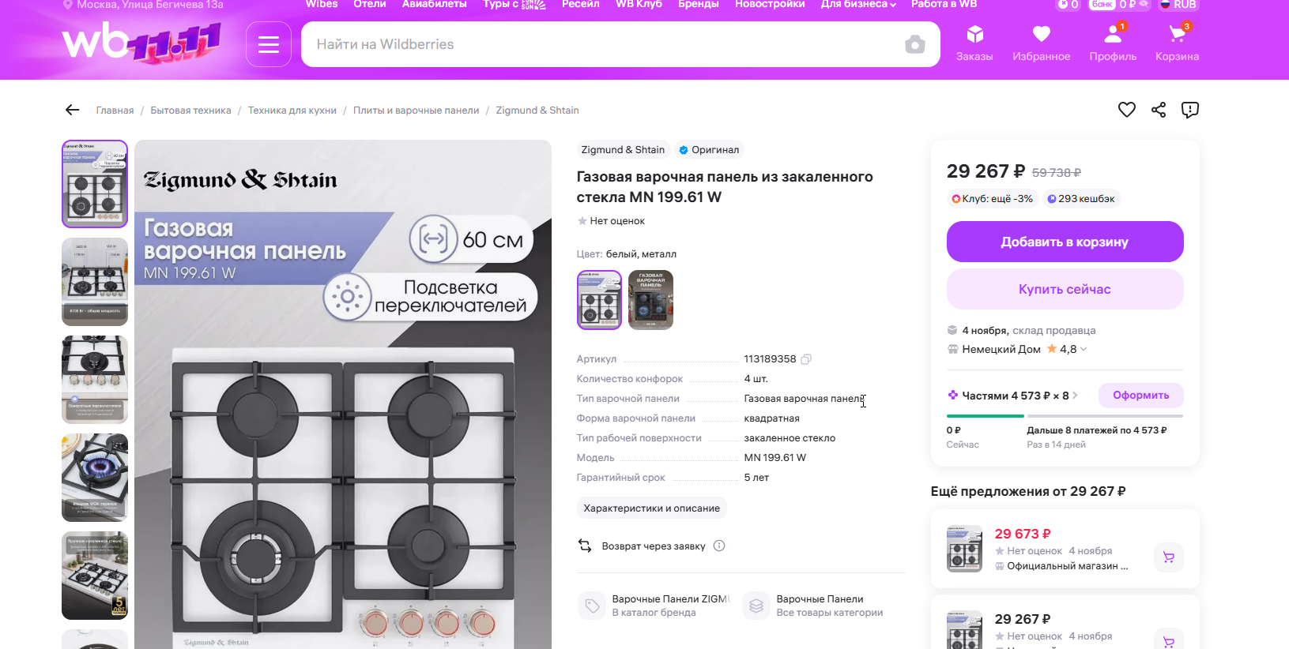
Task: Select the black color variant swatch
Action: pos(650,299)
